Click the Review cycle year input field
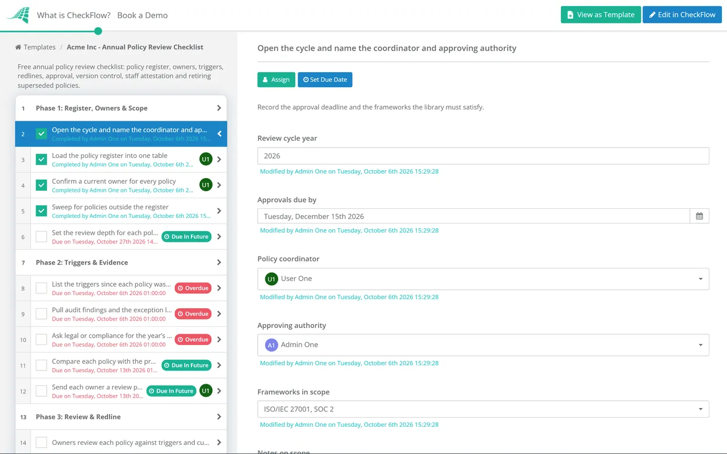Image resolution: width=727 pixels, height=454 pixels. 483,156
